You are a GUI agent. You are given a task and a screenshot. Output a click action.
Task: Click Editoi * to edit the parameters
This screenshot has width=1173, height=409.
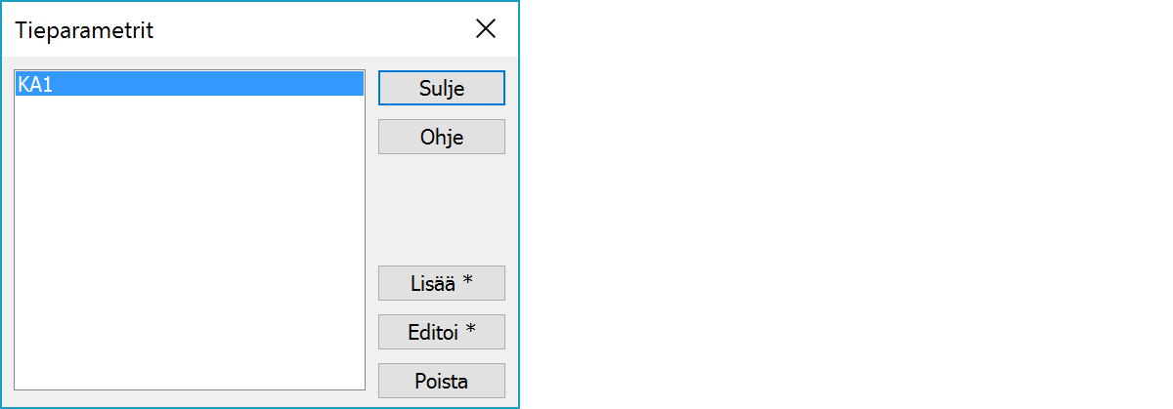coord(441,332)
